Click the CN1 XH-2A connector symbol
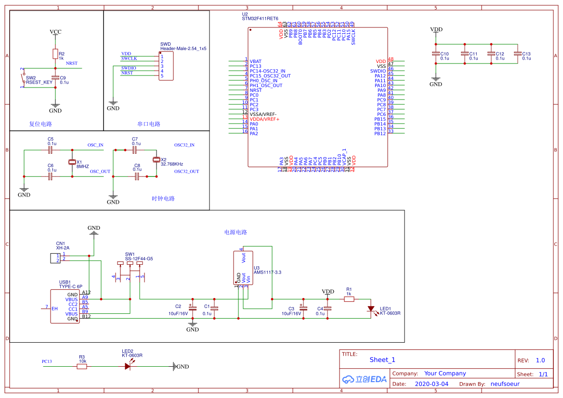This screenshot has width=563, height=398. [55, 258]
